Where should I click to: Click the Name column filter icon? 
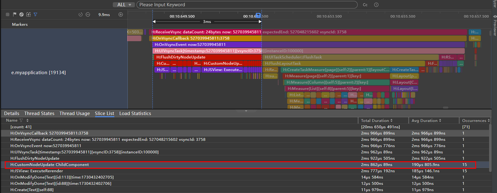[x=21, y=120]
